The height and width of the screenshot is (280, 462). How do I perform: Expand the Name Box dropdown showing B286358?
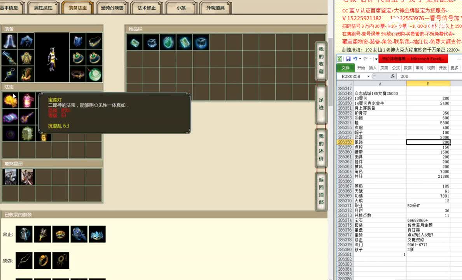368,76
